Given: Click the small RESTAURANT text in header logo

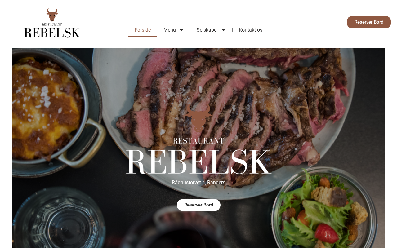Looking at the screenshot, I should coord(52,24).
